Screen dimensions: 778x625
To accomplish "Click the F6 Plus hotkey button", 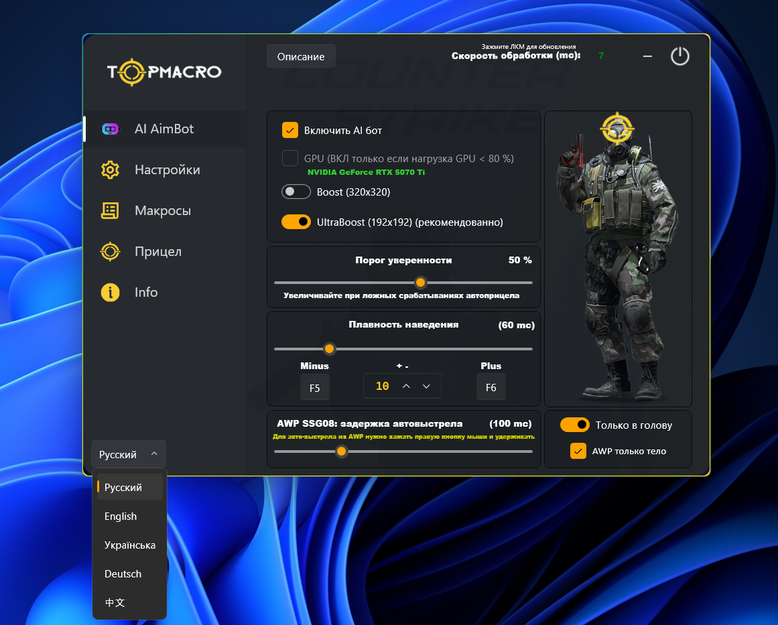I will click(x=491, y=387).
